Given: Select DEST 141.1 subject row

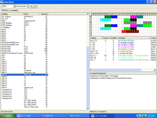Looking at the screenshot, I should click(x=123, y=53).
